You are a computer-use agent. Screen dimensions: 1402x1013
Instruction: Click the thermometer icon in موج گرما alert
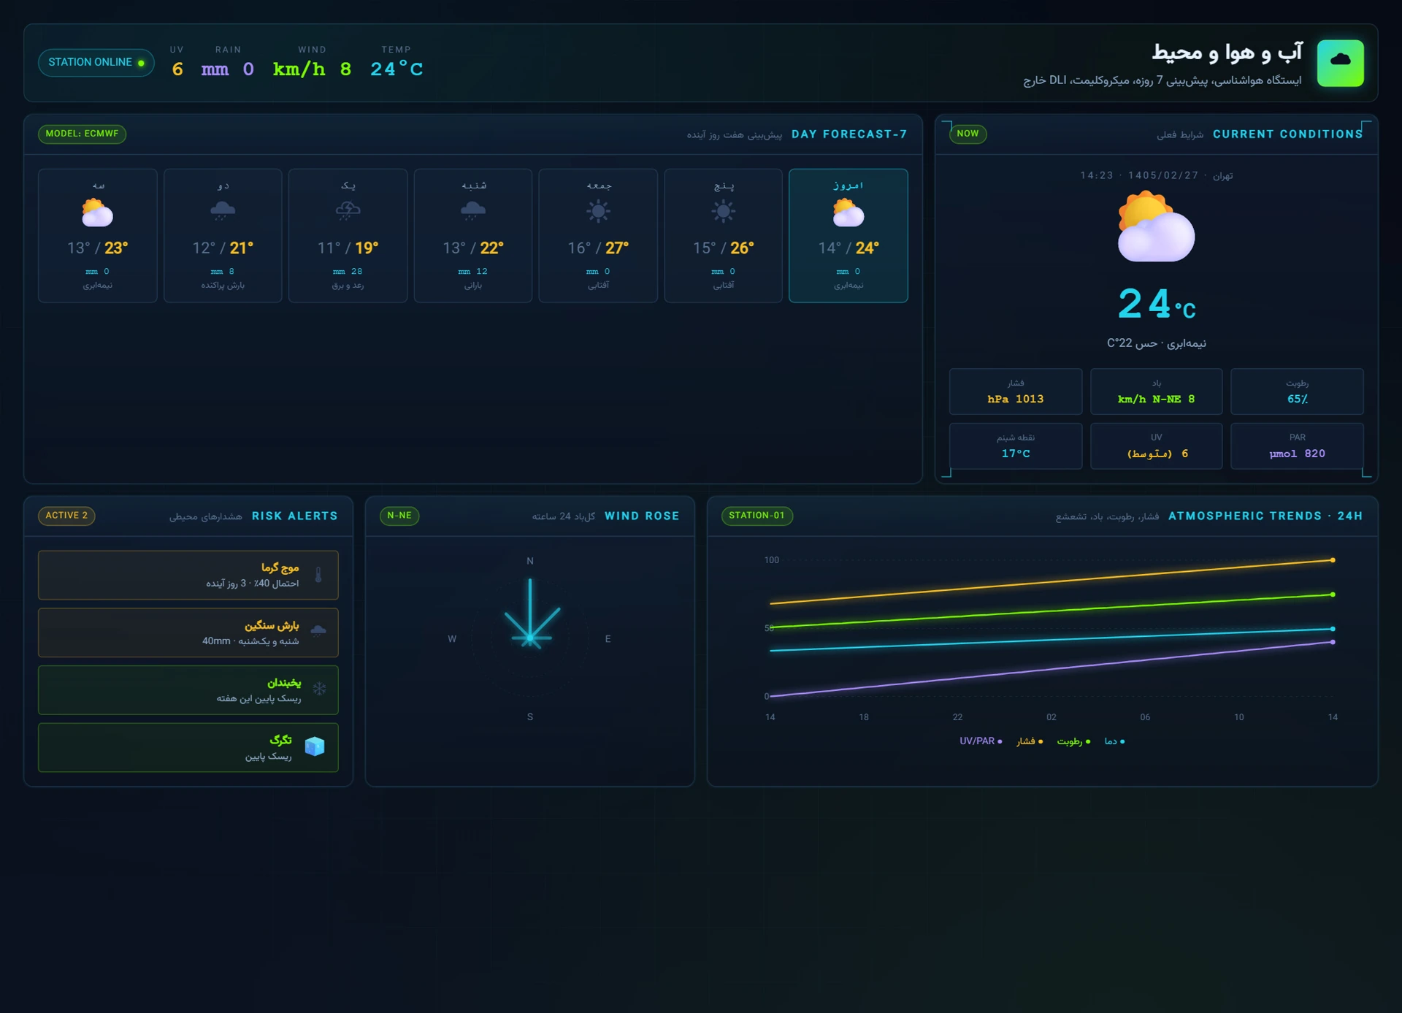pos(318,575)
